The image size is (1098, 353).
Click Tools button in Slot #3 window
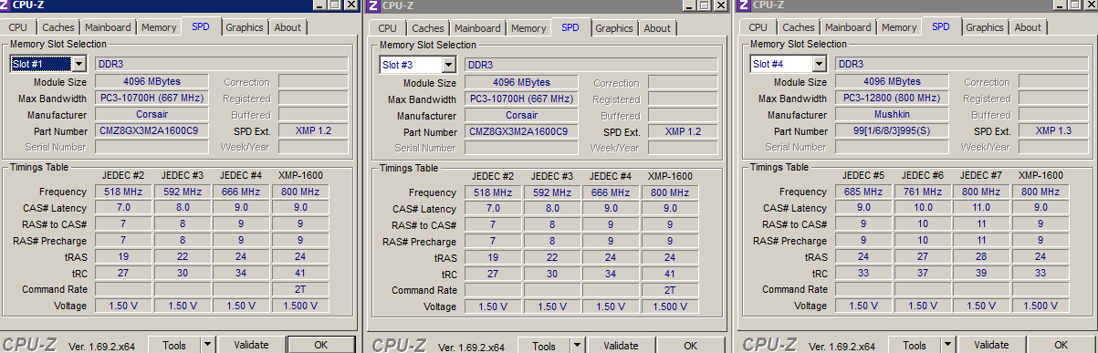coord(543,346)
